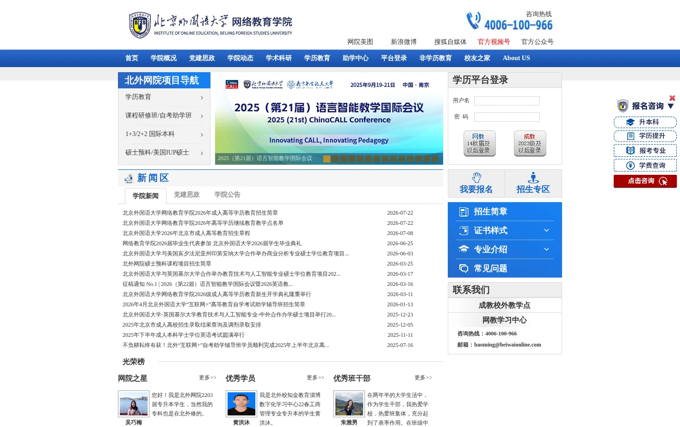The image size is (680, 427).
Task: Click the shield icon in 报名咨询 header
Action: 623,106
